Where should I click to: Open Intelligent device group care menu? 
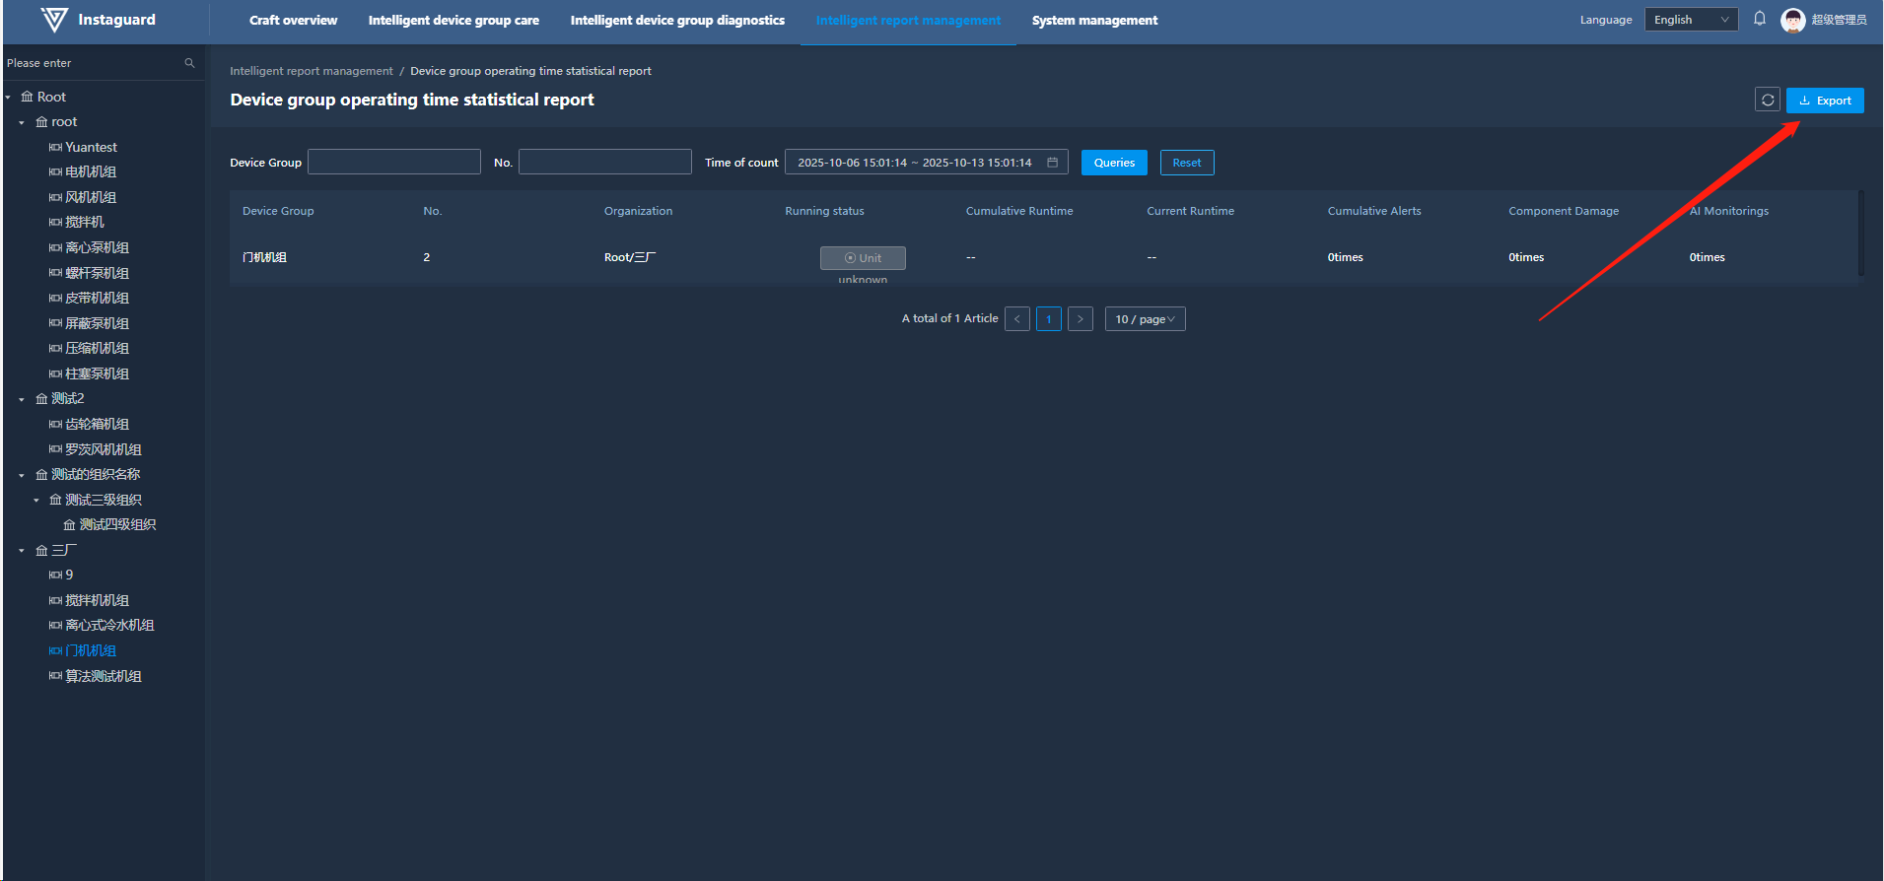pyautogui.click(x=454, y=20)
